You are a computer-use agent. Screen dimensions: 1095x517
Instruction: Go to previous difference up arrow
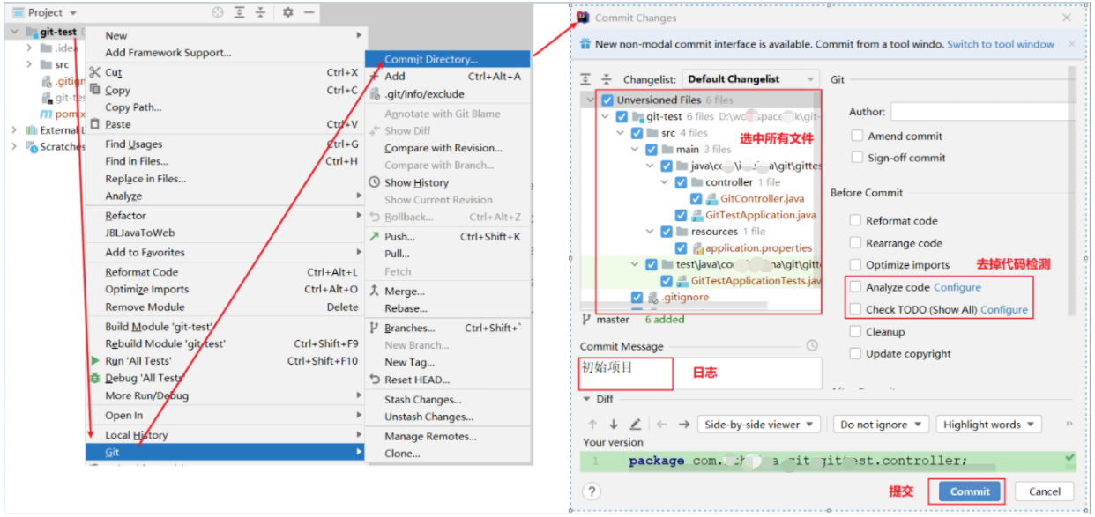[592, 424]
